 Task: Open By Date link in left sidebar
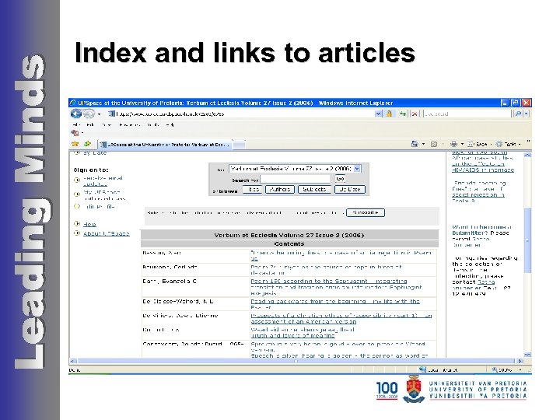(95, 153)
